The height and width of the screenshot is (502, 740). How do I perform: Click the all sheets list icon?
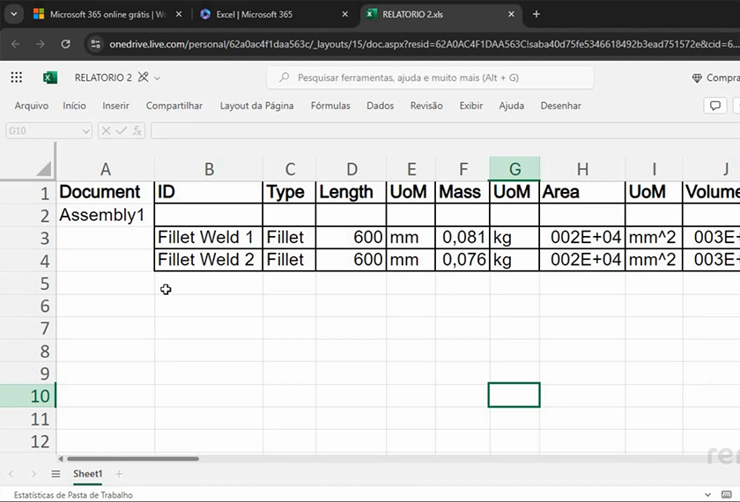pos(55,474)
